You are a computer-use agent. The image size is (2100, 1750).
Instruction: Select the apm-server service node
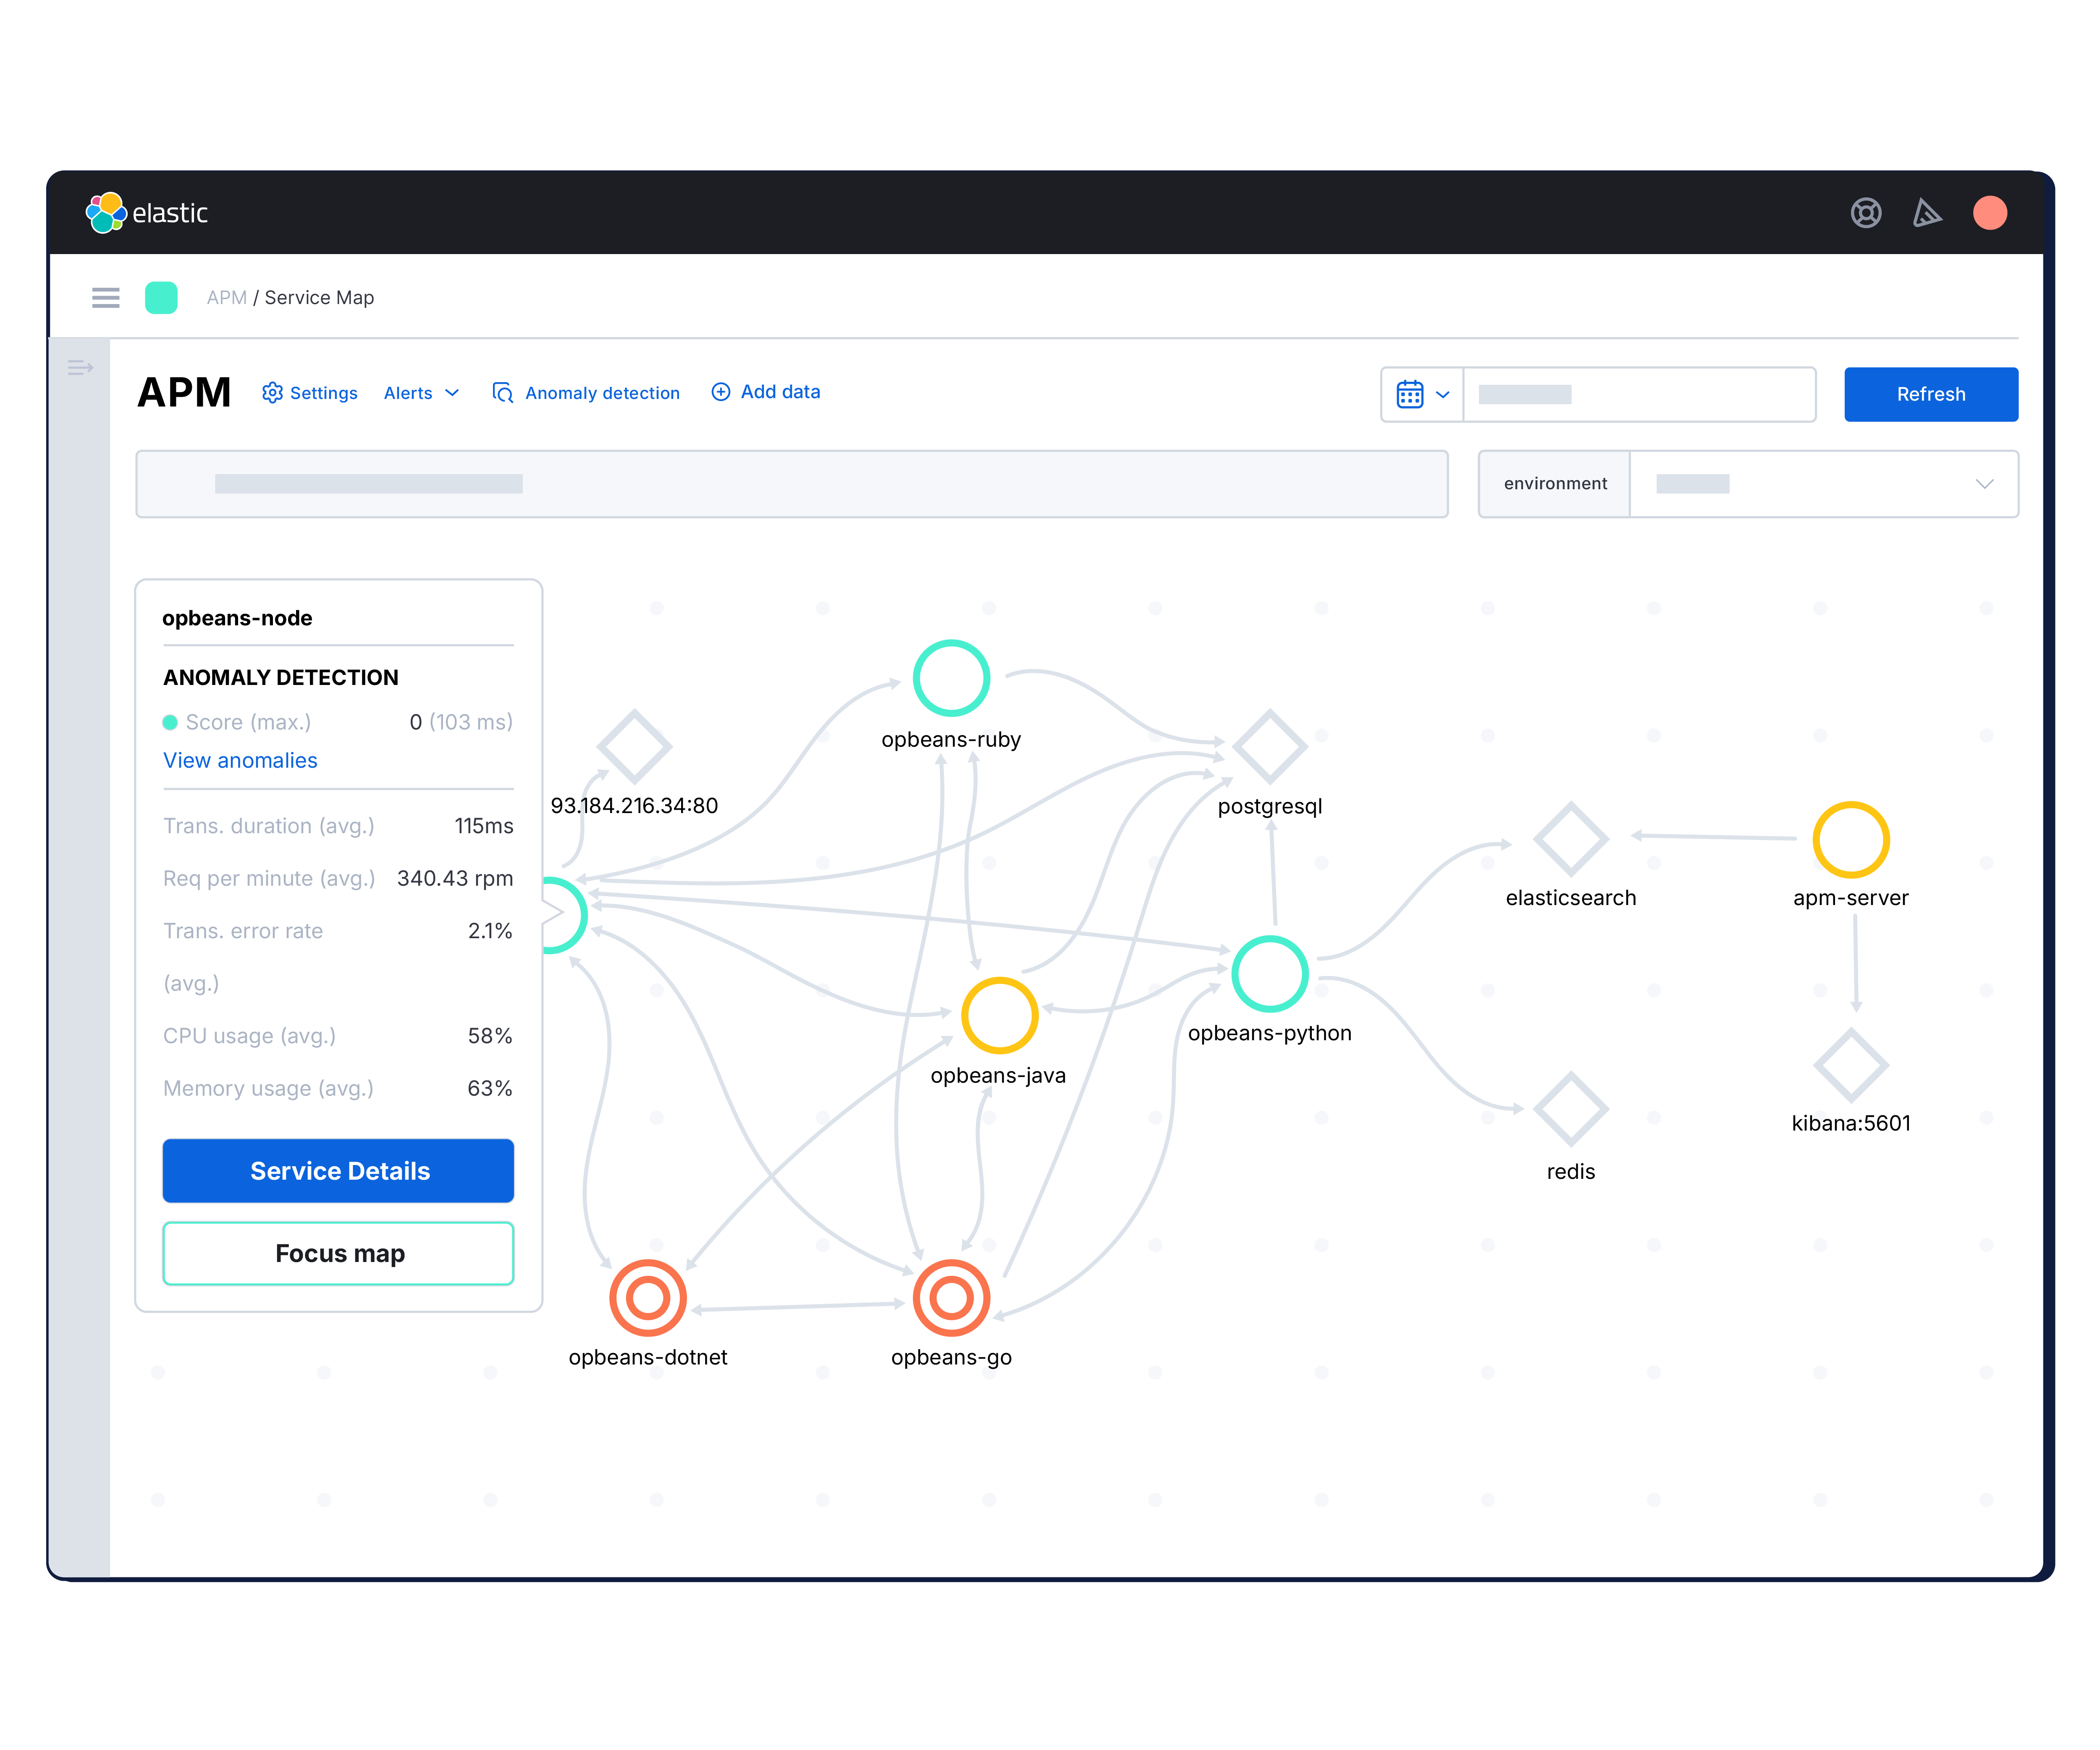[x=1850, y=839]
